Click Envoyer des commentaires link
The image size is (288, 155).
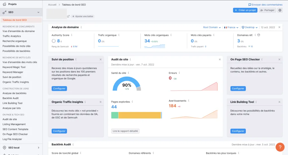265,5
